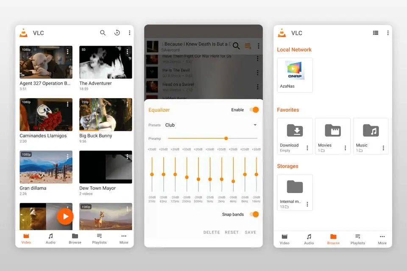Open the Movies favorites folder
407x271 pixels.
[333, 136]
